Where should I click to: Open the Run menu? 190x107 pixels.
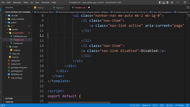tap(37, 2)
